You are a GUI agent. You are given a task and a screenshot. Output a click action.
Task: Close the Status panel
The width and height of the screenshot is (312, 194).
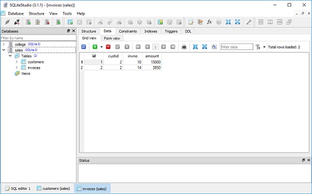coord(308,160)
